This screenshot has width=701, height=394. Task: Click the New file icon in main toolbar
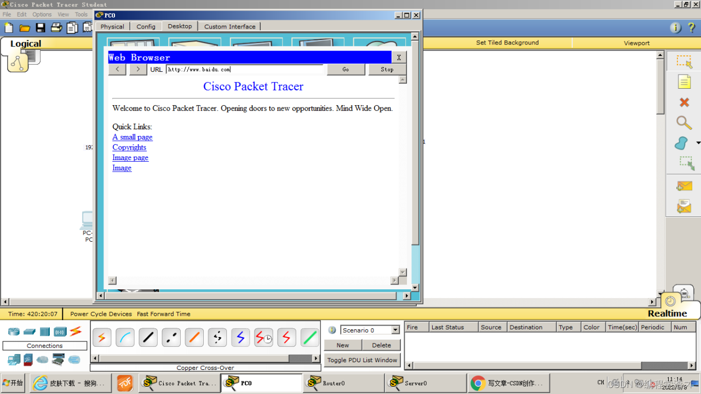tap(8, 27)
